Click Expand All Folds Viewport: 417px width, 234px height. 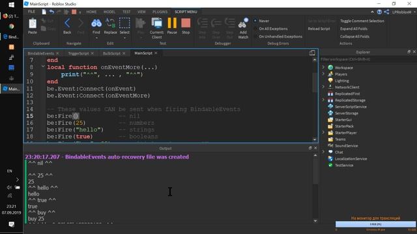point(354,29)
